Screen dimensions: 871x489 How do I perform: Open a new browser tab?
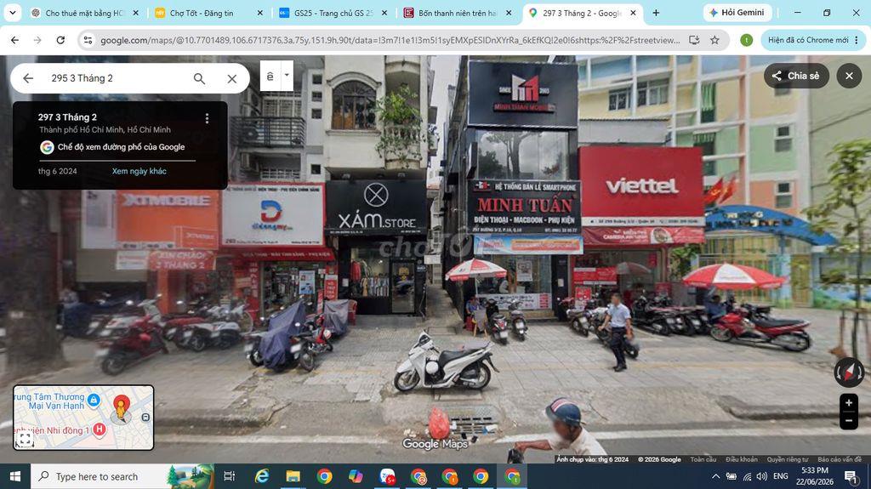[656, 13]
